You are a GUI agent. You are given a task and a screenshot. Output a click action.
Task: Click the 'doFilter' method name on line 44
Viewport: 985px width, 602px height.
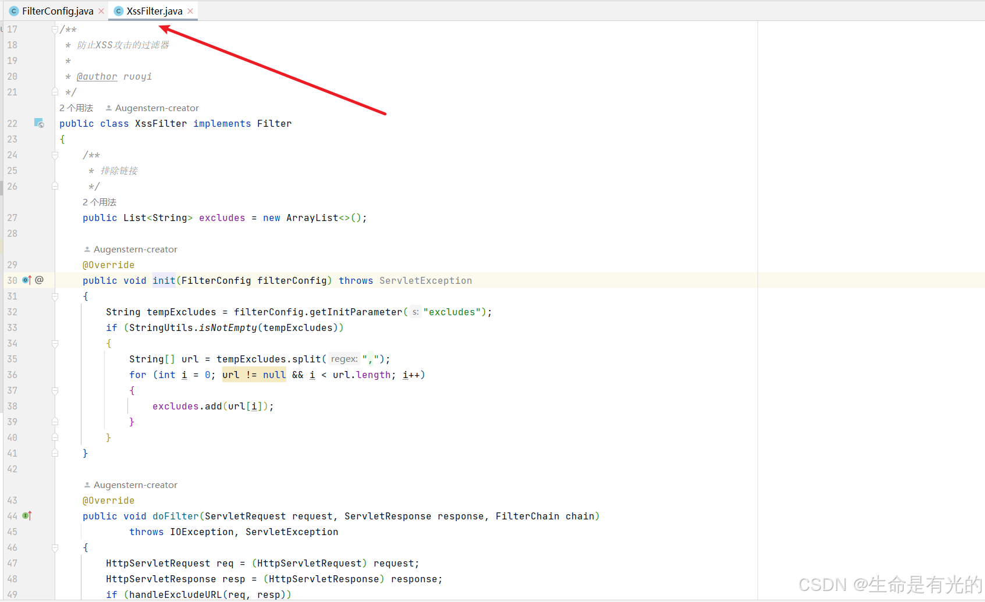point(176,516)
